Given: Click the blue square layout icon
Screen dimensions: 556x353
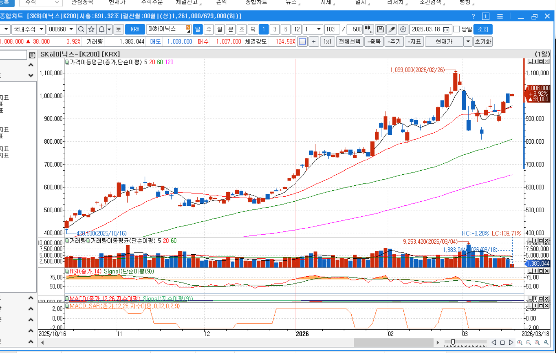Looking at the screenshot, I should pos(303,42).
